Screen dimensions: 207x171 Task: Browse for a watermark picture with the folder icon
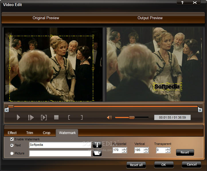[97, 153]
